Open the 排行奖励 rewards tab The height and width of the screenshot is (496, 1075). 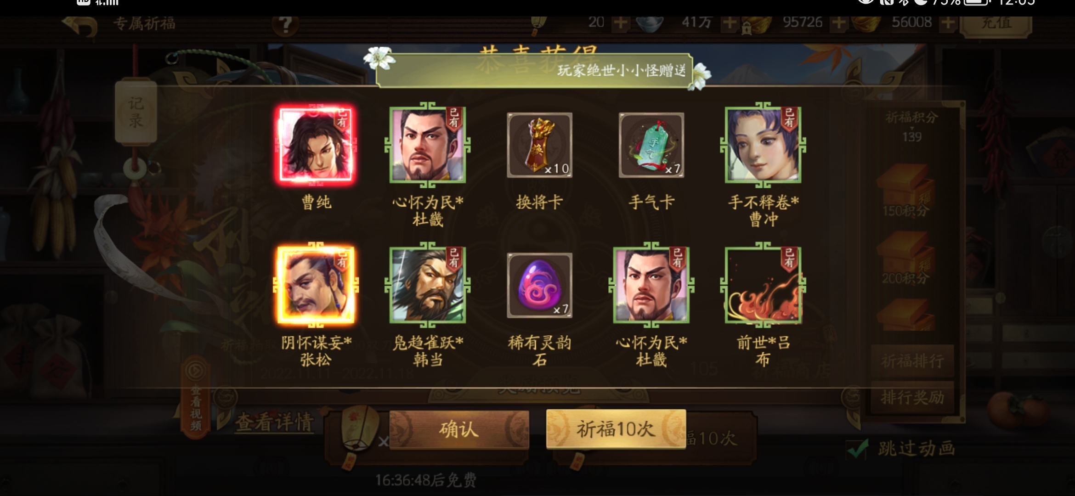click(x=912, y=397)
